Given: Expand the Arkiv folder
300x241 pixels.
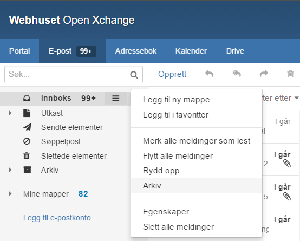Looking at the screenshot, I should tap(10, 170).
